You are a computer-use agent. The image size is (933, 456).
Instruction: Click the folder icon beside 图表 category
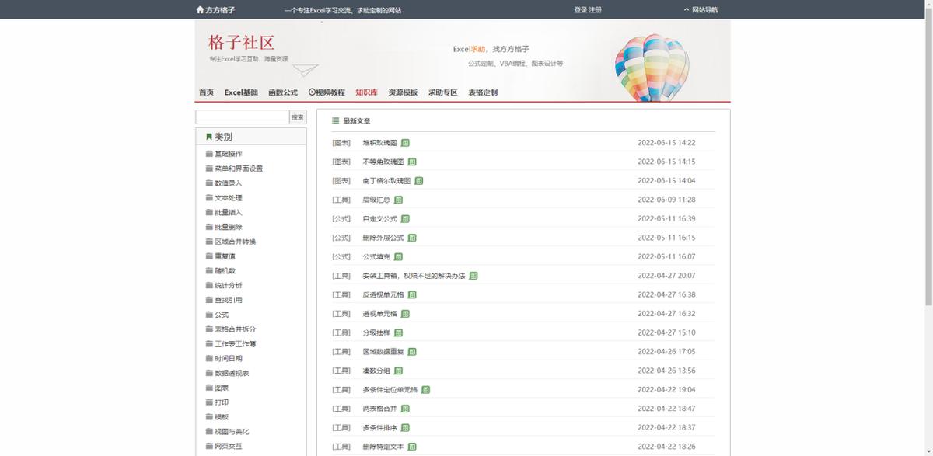[208, 387]
